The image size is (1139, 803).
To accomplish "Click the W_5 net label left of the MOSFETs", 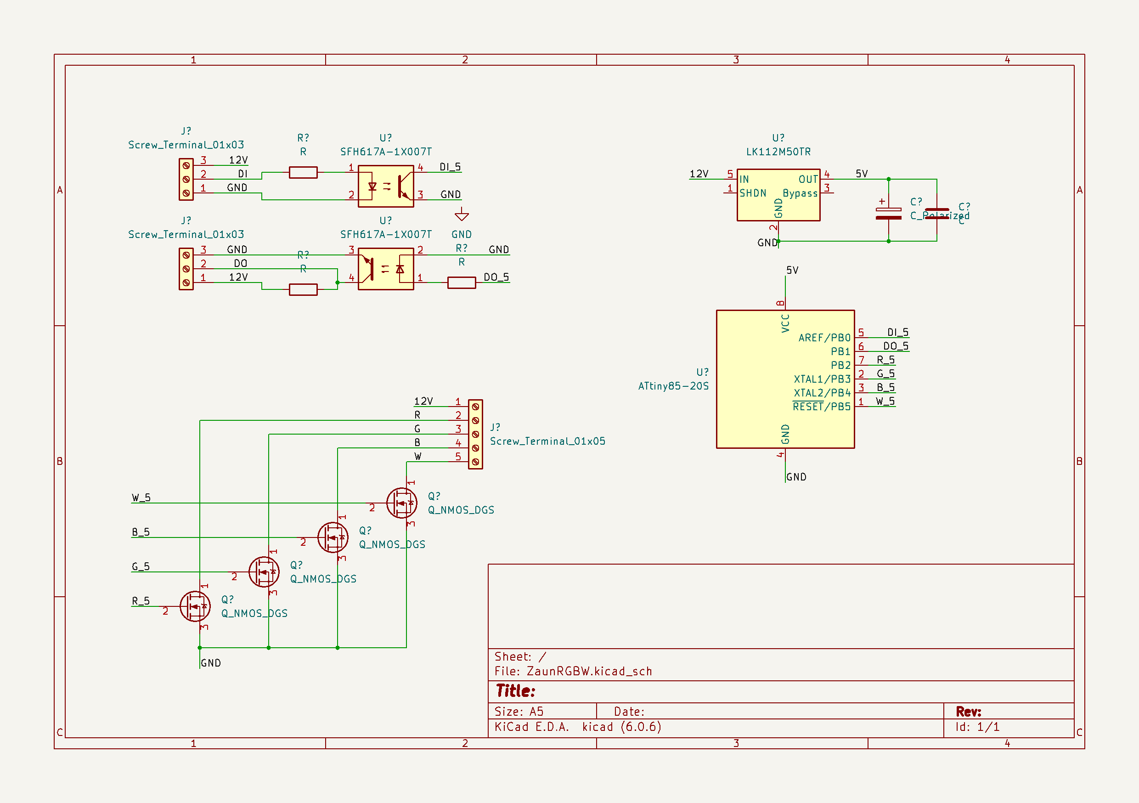I will [141, 498].
